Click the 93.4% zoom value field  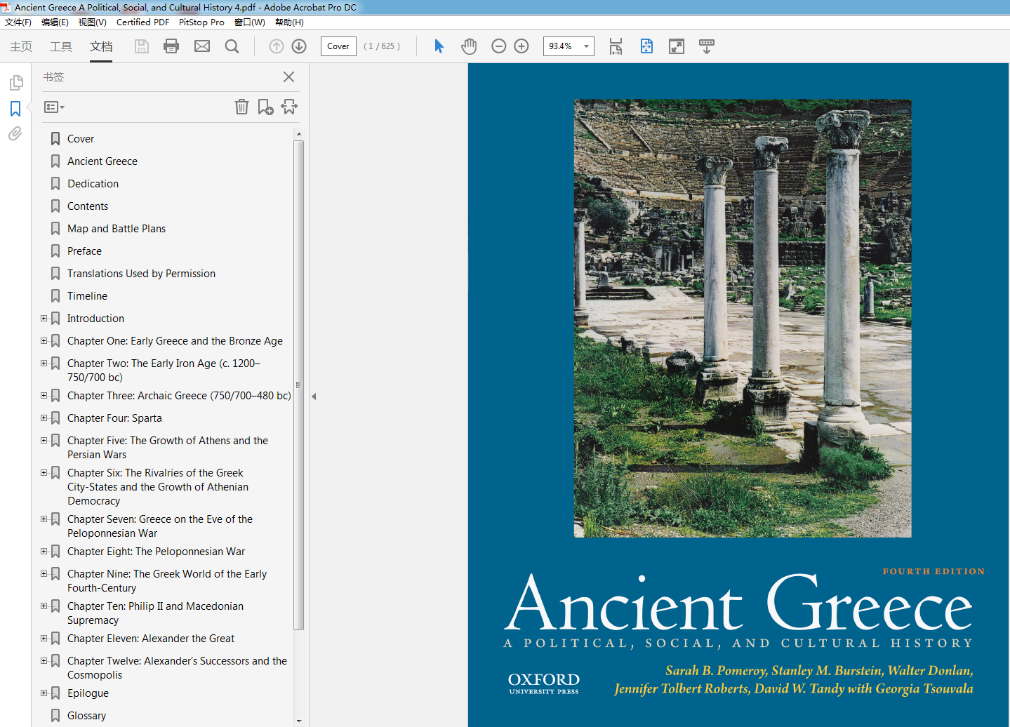pyautogui.click(x=562, y=46)
